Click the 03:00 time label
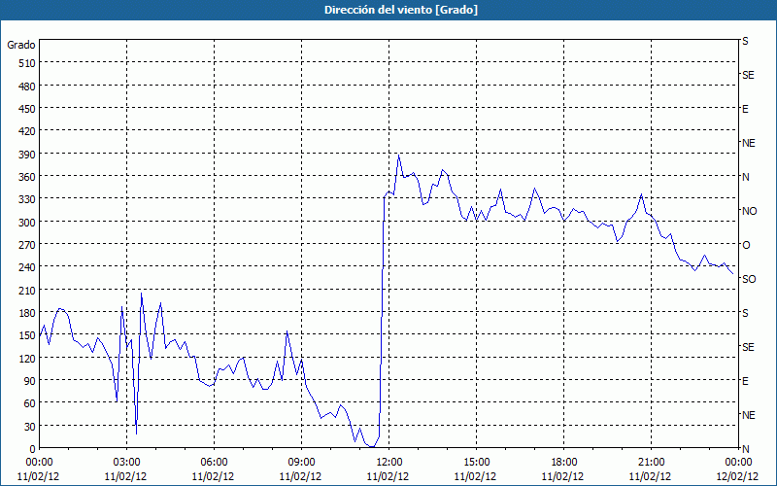 coord(126,463)
